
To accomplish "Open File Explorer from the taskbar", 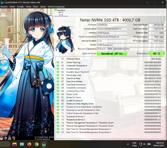I will point(15,144).
